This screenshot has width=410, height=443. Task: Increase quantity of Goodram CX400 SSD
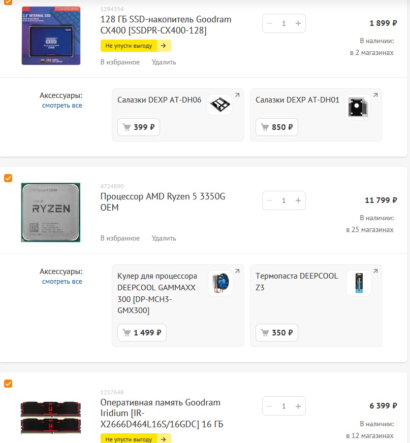point(298,23)
